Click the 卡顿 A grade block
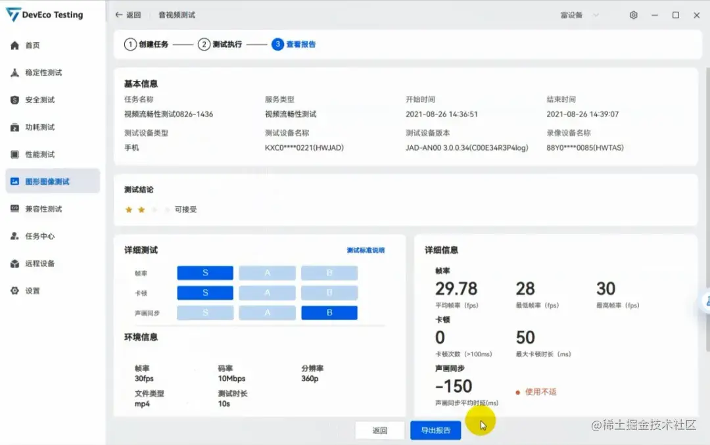The image size is (710, 445). pos(267,293)
